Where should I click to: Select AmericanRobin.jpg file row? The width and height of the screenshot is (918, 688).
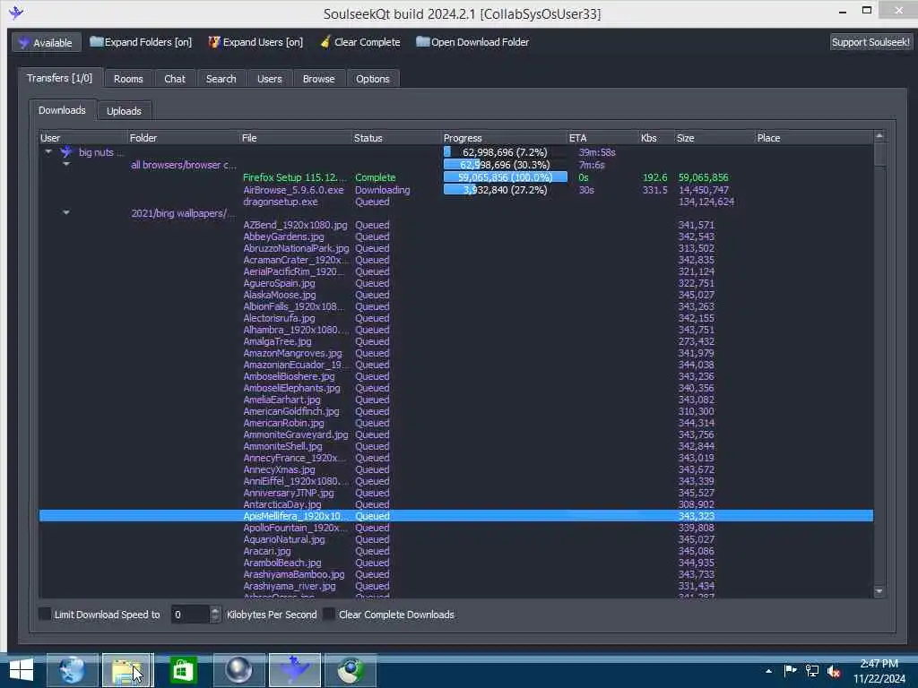(x=456, y=423)
